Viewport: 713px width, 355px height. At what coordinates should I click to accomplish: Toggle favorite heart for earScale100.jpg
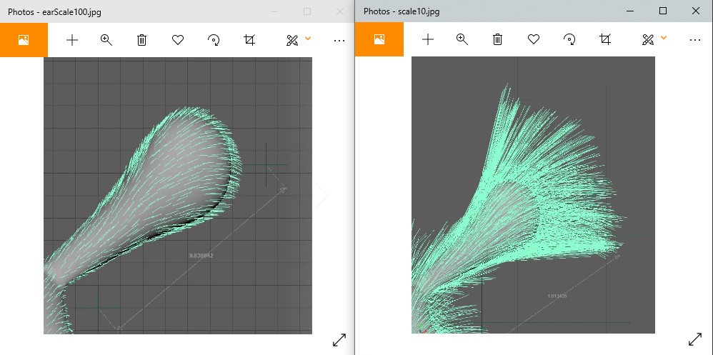[x=177, y=40]
